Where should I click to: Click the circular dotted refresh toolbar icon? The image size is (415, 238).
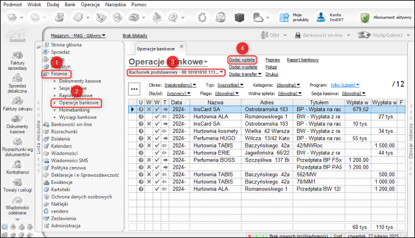202,18
